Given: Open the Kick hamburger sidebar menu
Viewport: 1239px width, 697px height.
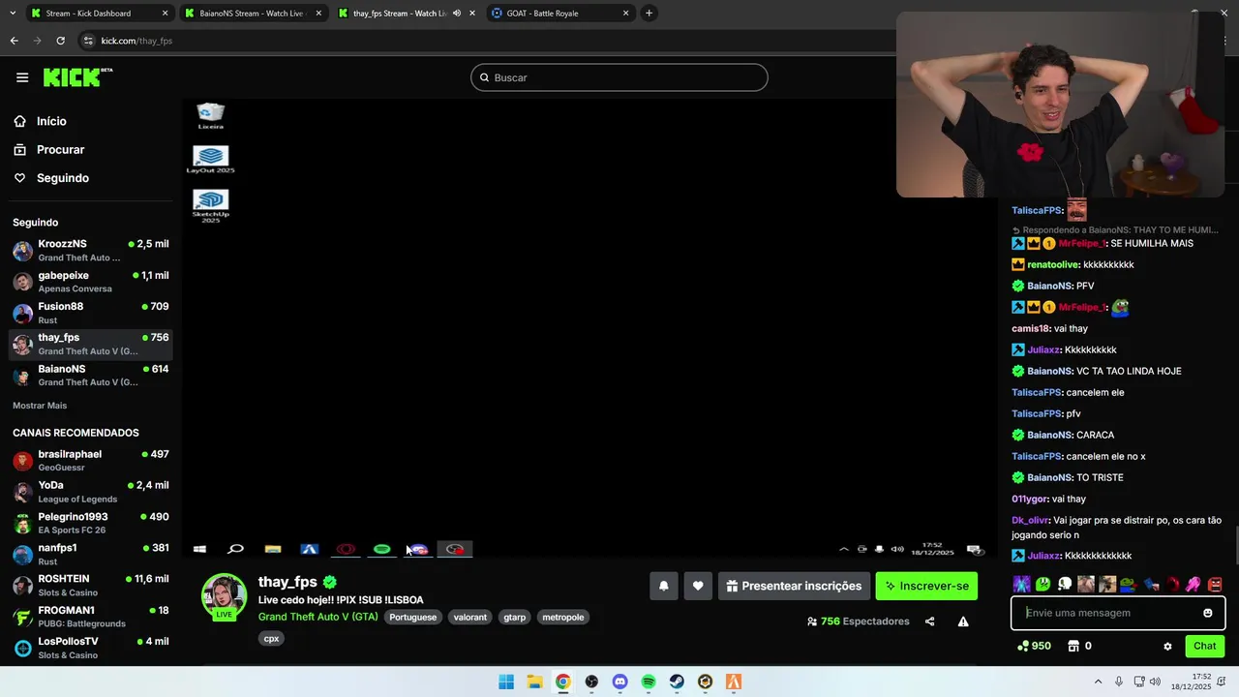Looking at the screenshot, I should pyautogui.click(x=22, y=77).
